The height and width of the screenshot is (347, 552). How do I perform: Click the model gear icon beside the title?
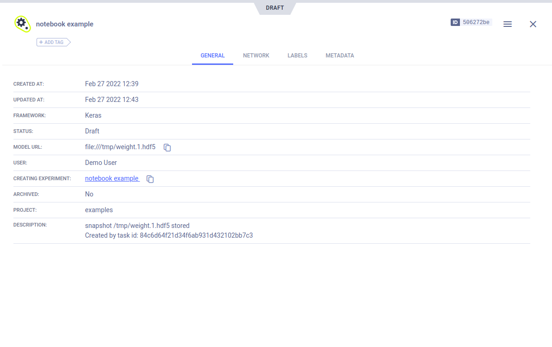click(22, 24)
